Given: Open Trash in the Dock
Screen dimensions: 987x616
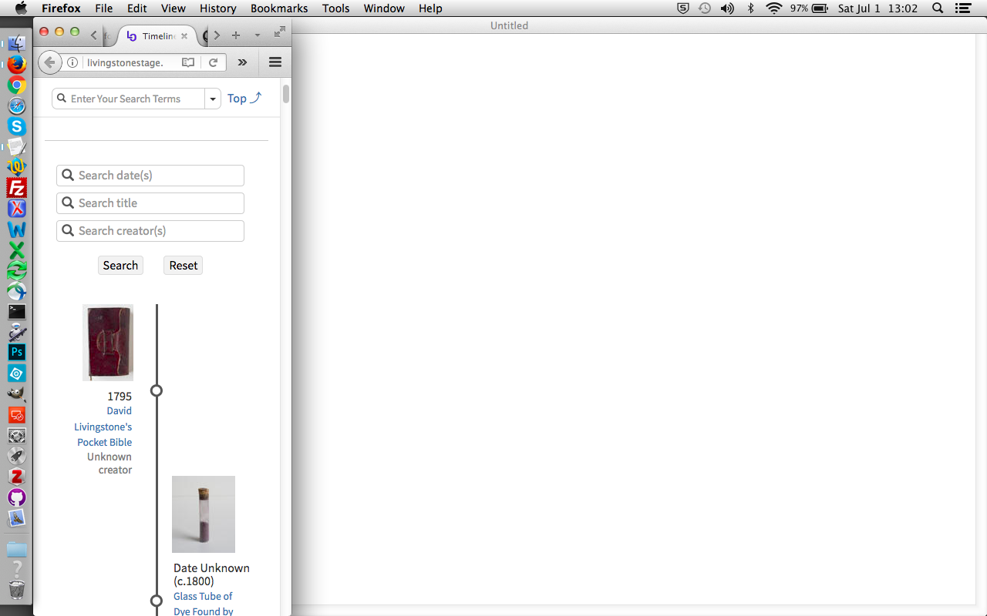Looking at the screenshot, I should (17, 590).
